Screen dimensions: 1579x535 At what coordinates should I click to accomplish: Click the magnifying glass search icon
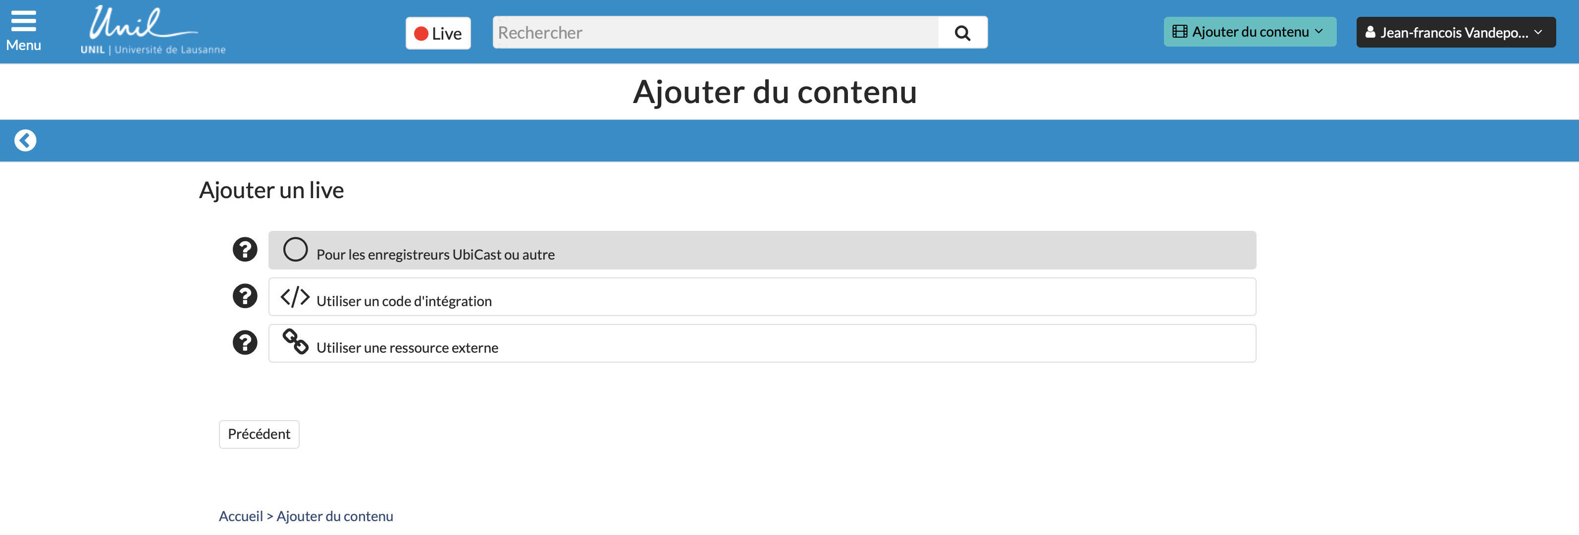coord(962,33)
